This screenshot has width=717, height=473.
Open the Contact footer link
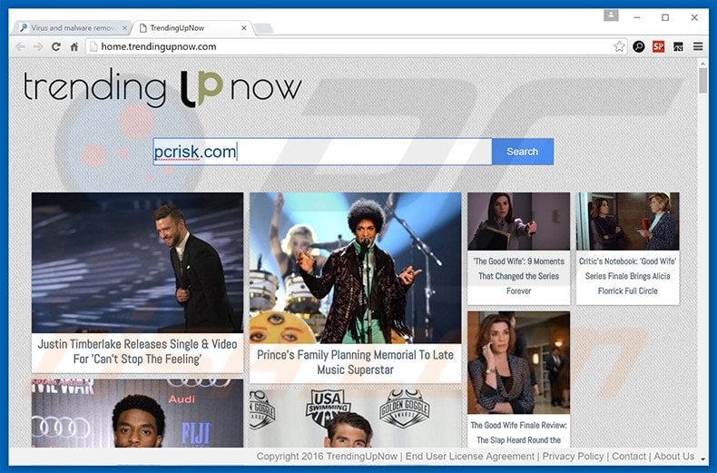629,456
